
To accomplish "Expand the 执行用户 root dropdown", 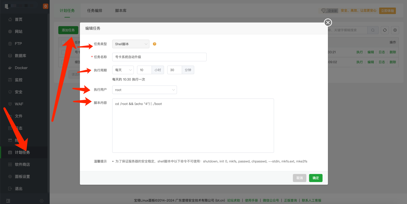I will (x=144, y=90).
